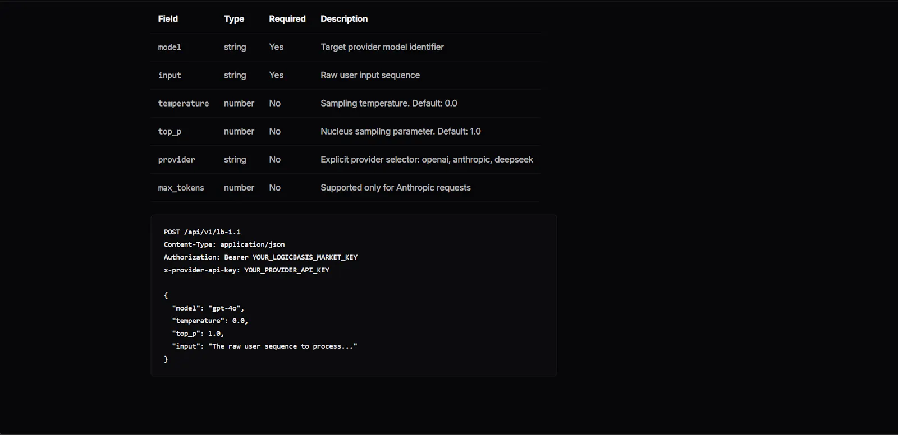
Task: Select the 'top_p' field name
Action: tap(169, 131)
